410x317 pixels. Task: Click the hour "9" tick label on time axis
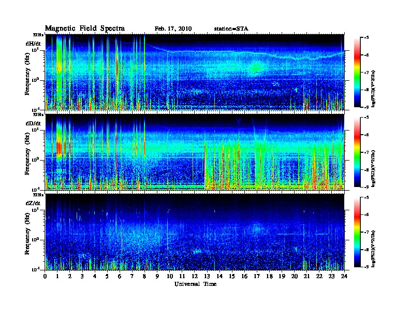(157, 277)
